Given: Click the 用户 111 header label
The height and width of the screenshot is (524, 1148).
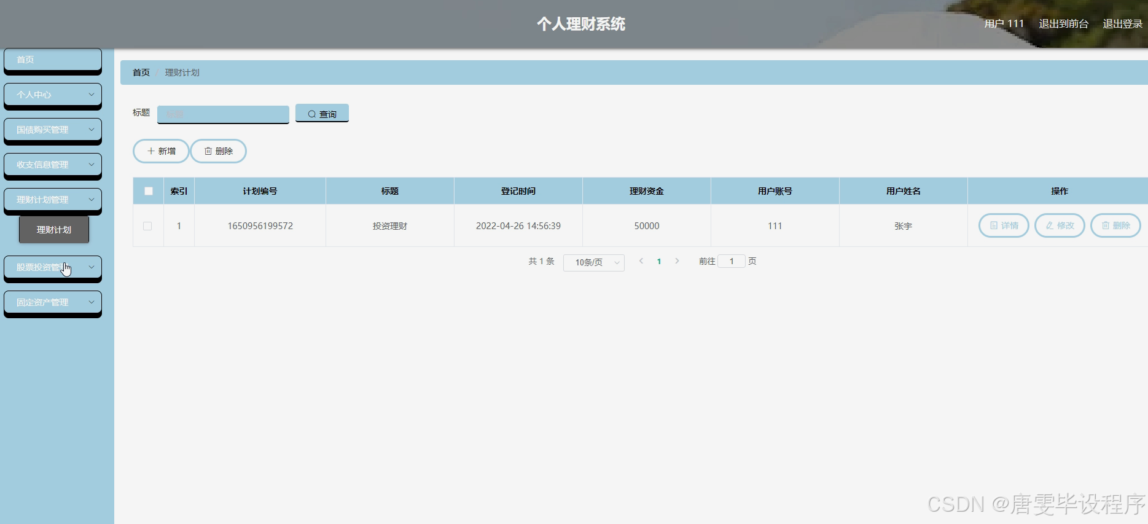Looking at the screenshot, I should pyautogui.click(x=1004, y=24).
